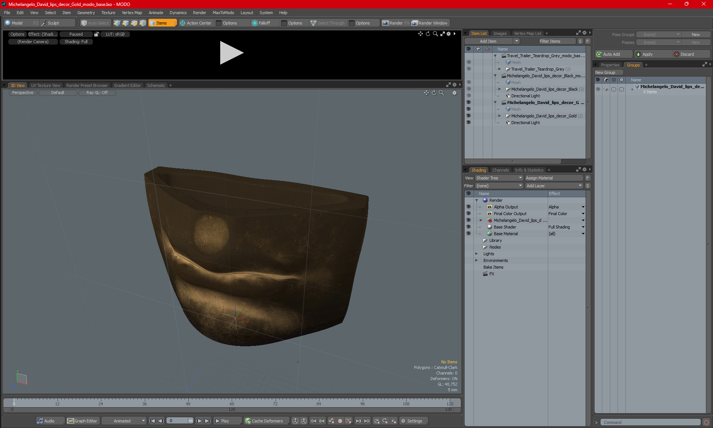Open the Geometry menu

[86, 13]
